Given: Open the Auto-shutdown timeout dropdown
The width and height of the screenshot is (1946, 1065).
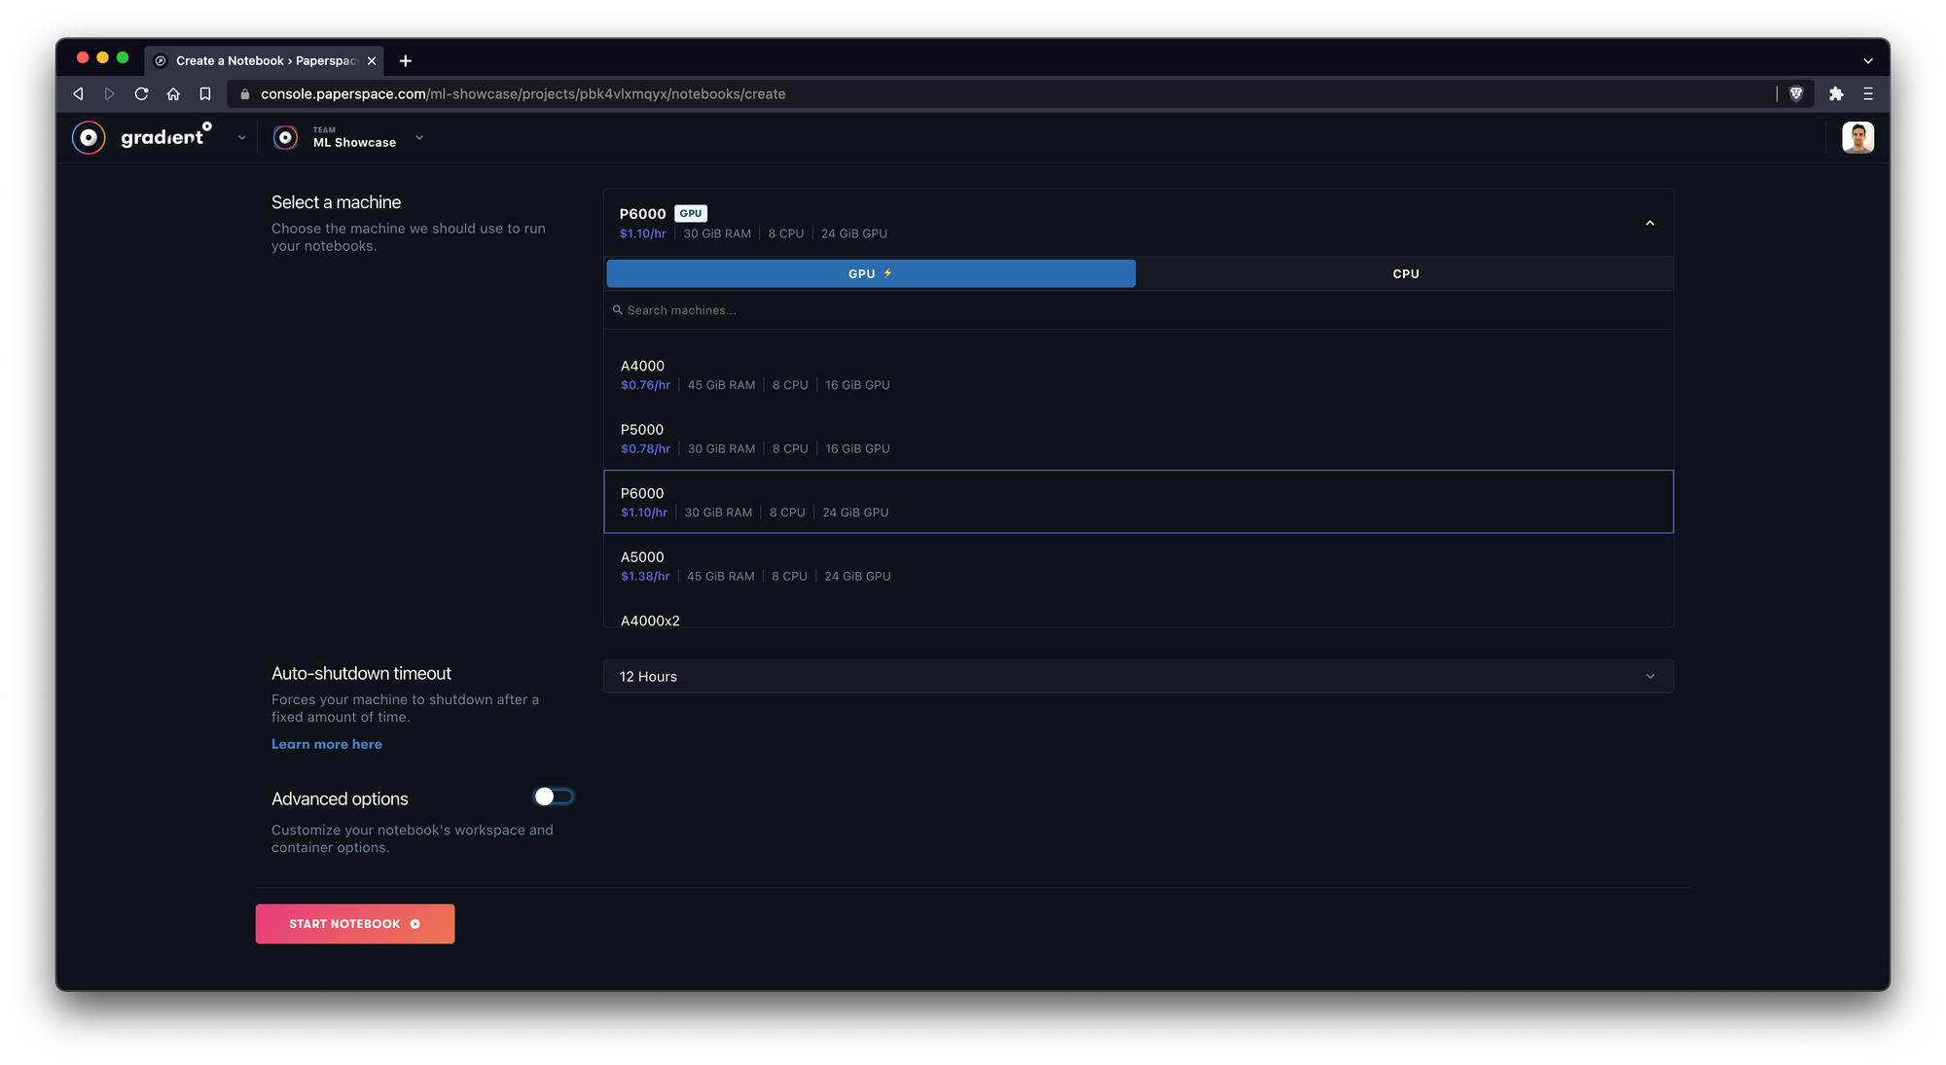Looking at the screenshot, I should [1137, 677].
